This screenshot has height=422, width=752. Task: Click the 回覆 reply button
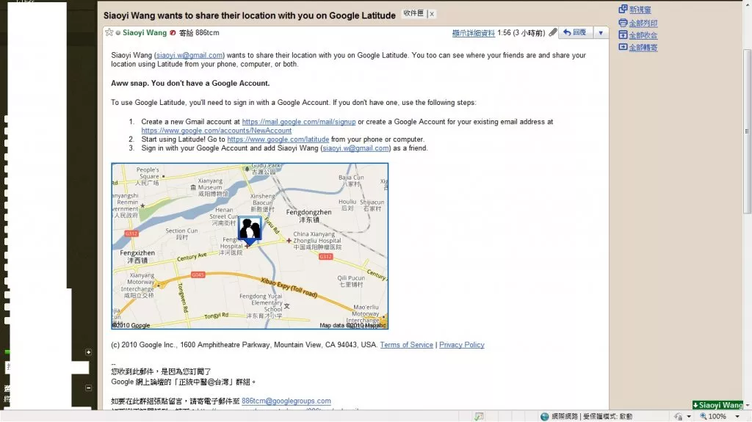coord(574,32)
